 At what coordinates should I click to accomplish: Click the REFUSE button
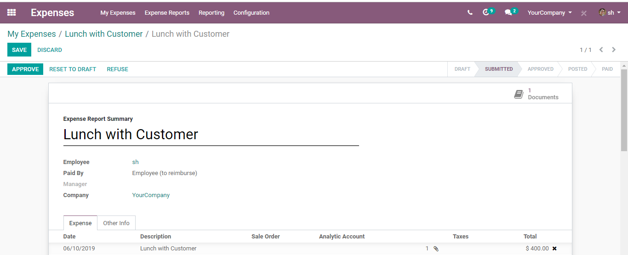point(118,69)
